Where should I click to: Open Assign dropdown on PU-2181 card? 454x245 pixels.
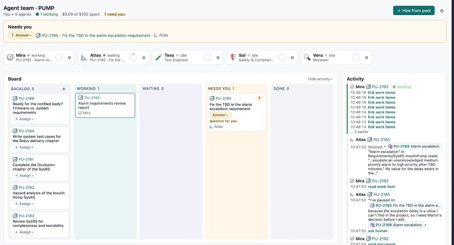(x=24, y=176)
